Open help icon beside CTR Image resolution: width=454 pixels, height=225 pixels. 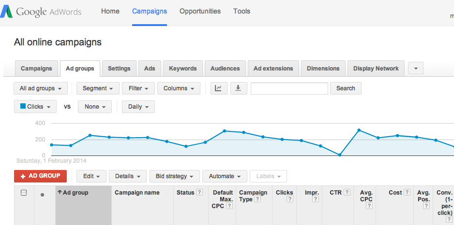click(347, 192)
